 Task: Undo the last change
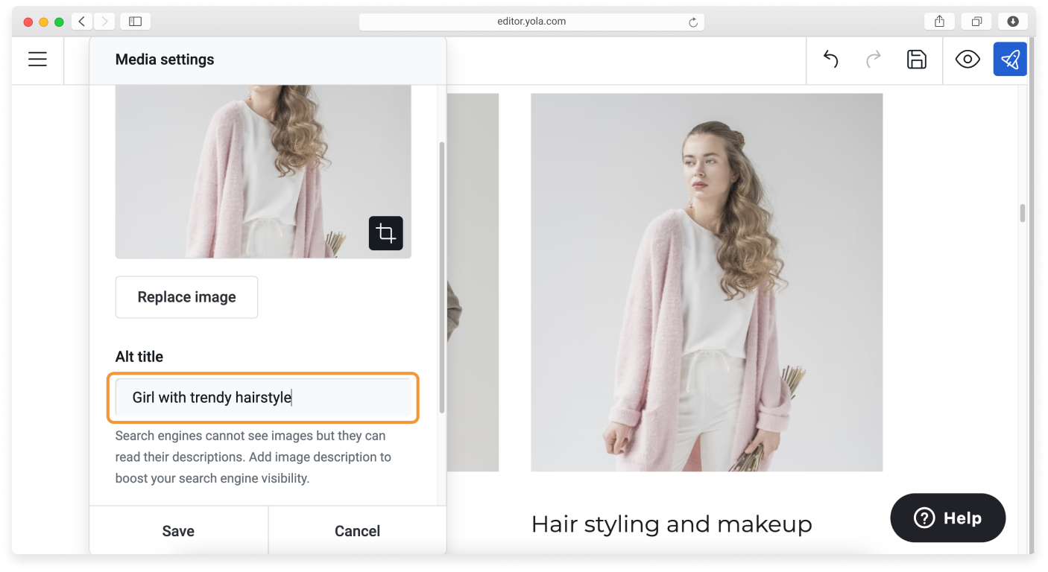tap(830, 59)
